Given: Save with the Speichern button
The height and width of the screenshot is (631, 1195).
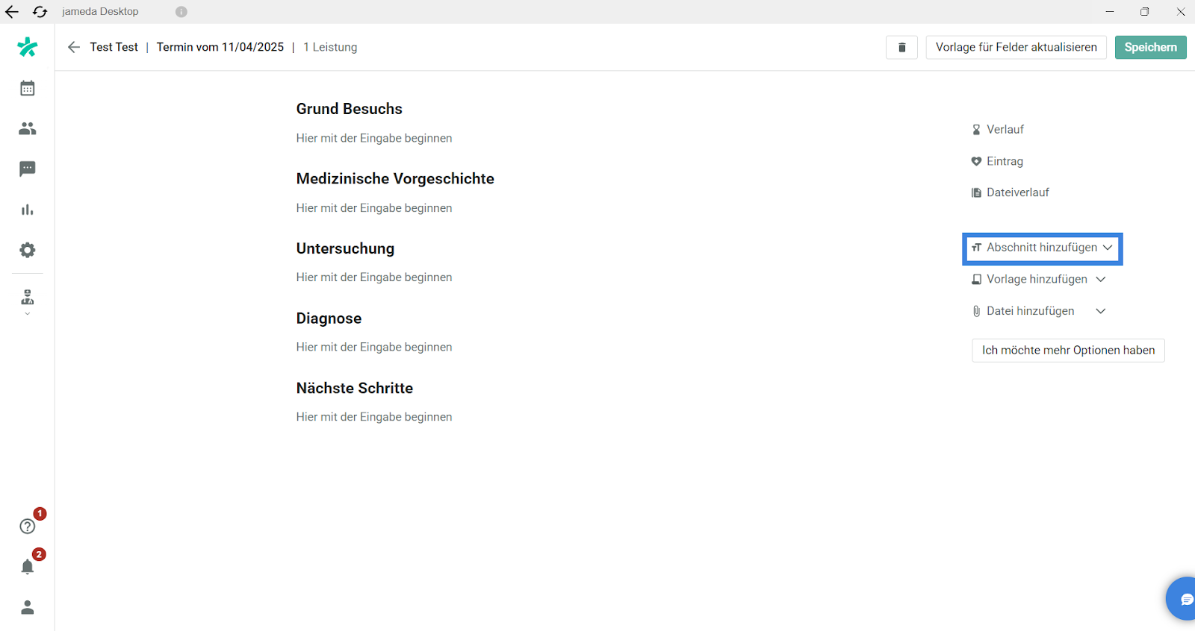Looking at the screenshot, I should (1150, 47).
